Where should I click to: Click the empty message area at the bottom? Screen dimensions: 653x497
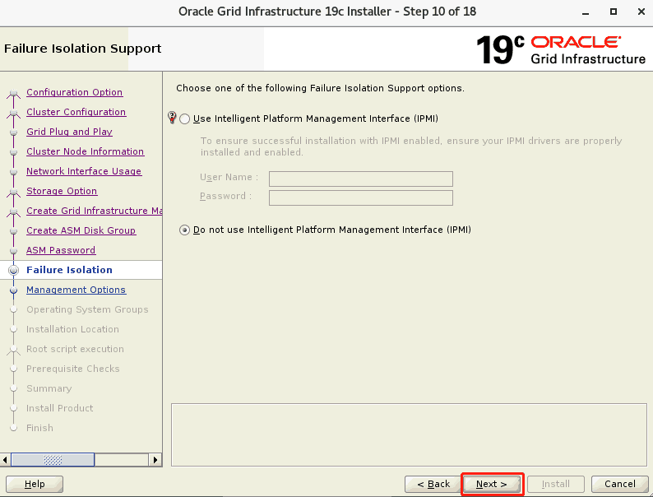click(x=409, y=434)
